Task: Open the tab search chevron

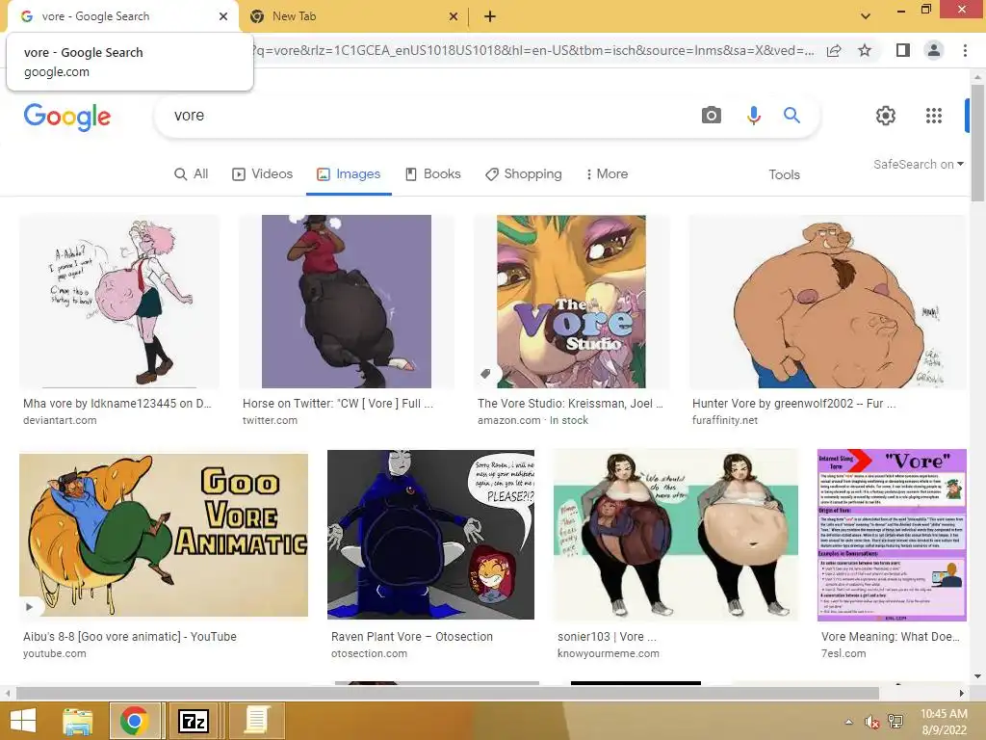Action: click(x=866, y=16)
